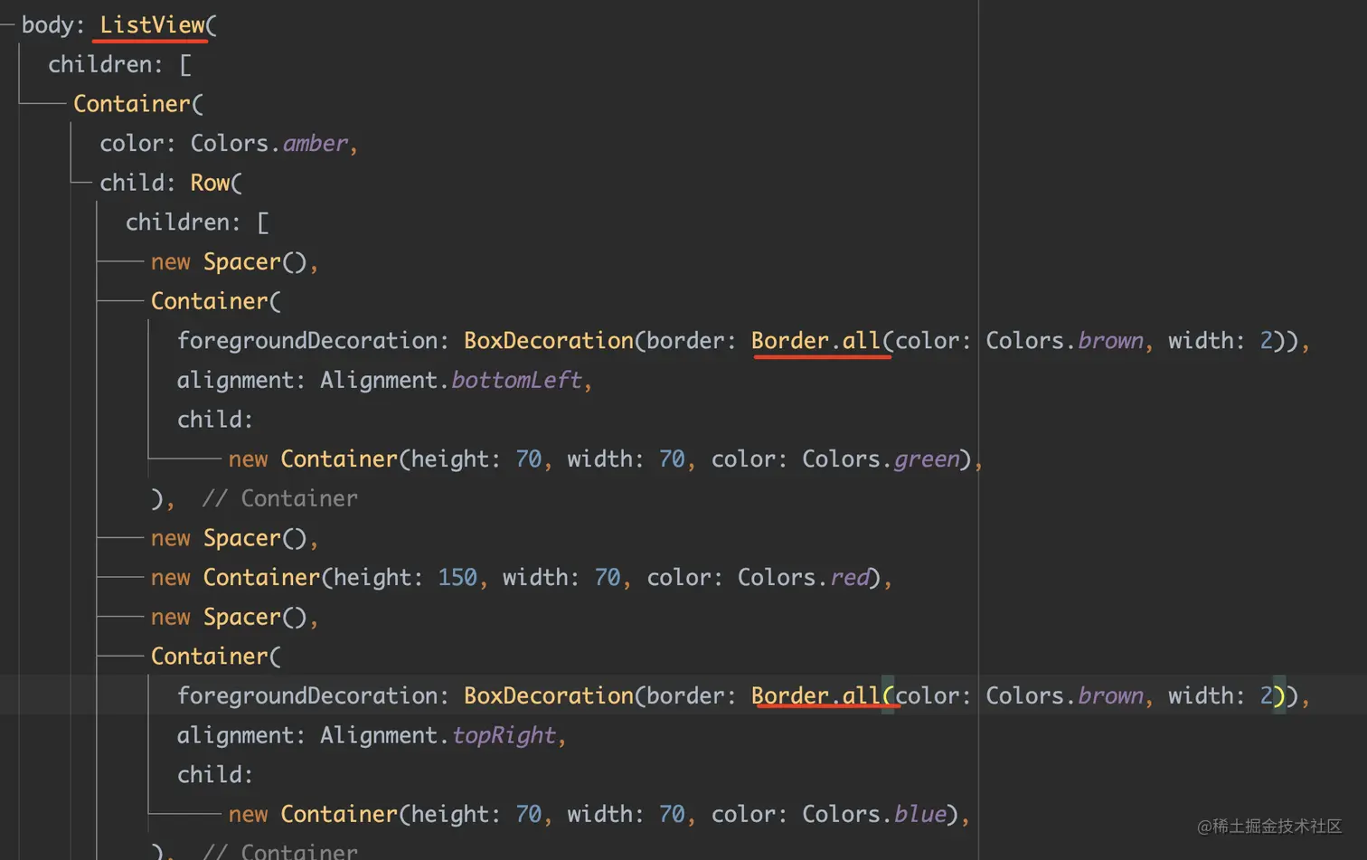
Task: Click Colors.amber value
Action: point(269,143)
